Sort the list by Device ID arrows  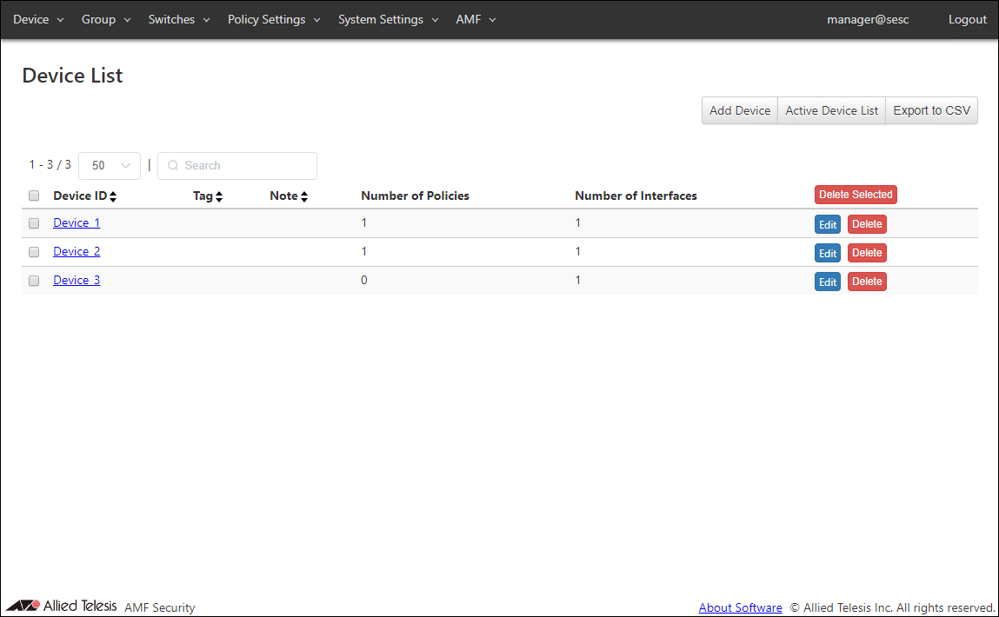[x=113, y=196]
